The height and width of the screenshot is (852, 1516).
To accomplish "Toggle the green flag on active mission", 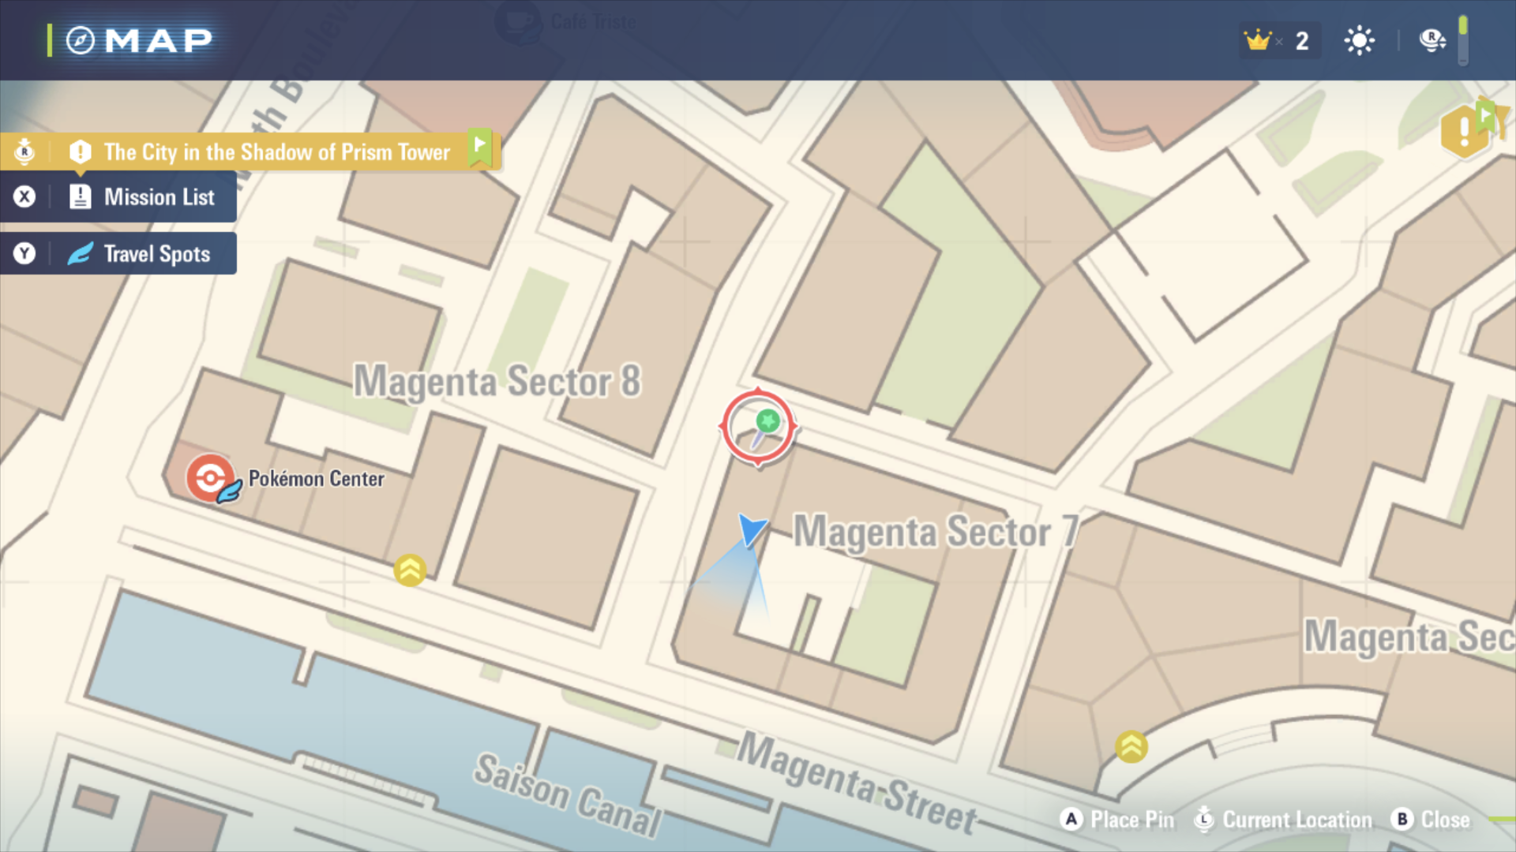I will (x=480, y=148).
